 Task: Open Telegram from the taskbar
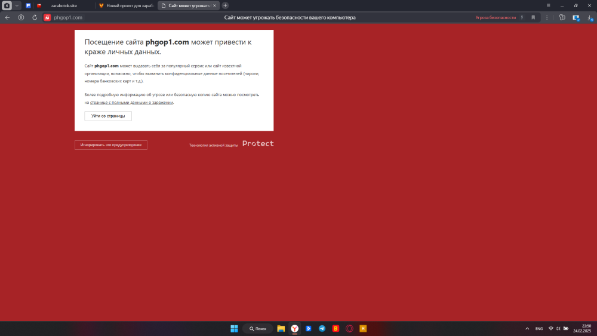[322, 328]
